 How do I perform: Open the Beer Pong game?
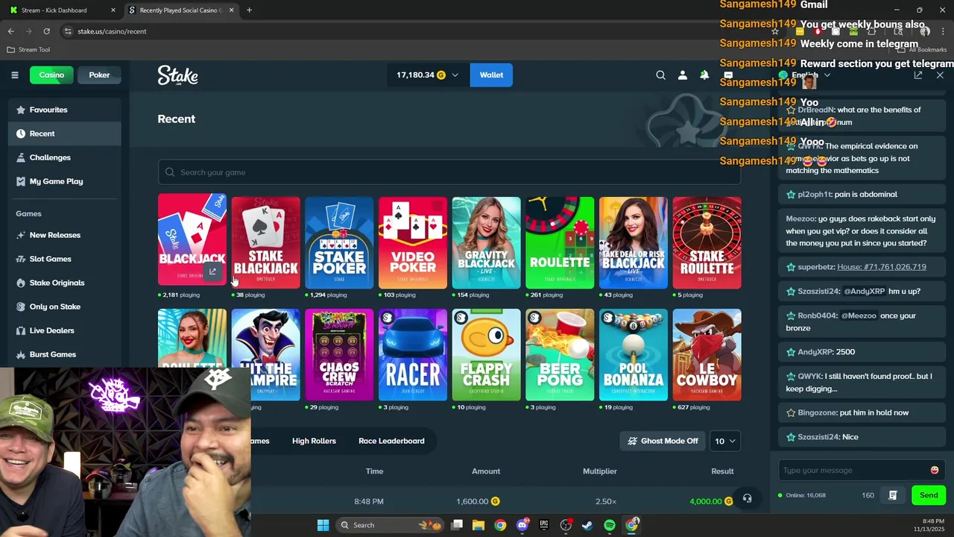(560, 355)
